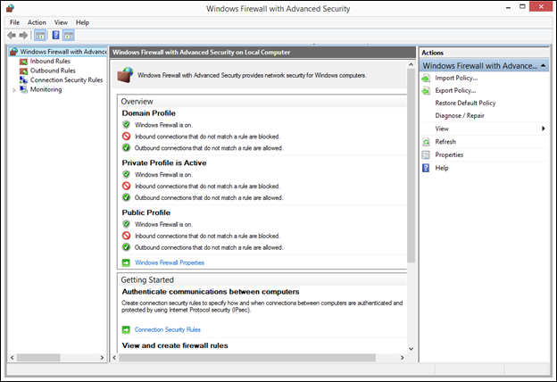Click the 'Private Profile is Active' heading

(x=164, y=162)
